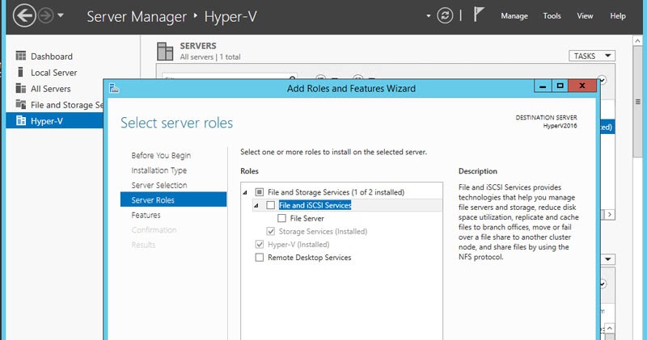
Task: Click the wizard title bar icon
Action: point(114,88)
